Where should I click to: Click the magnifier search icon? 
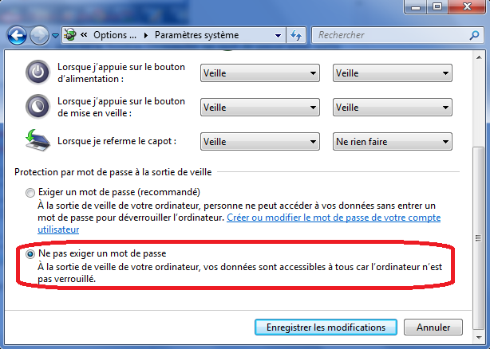pos(474,35)
